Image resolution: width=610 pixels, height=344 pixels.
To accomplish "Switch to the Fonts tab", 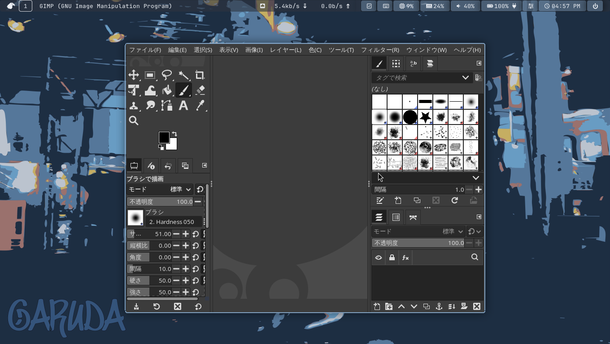I will pyautogui.click(x=413, y=64).
